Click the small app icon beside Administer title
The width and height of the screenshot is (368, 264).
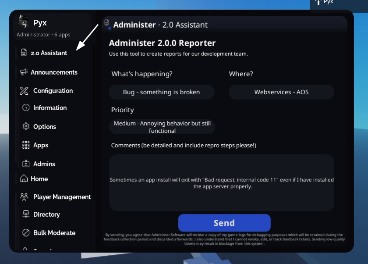tap(107, 24)
